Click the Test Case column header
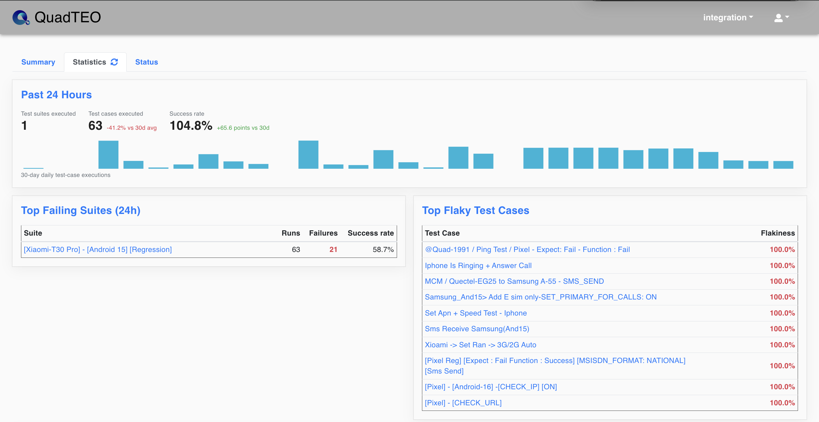The image size is (819, 422). point(442,233)
